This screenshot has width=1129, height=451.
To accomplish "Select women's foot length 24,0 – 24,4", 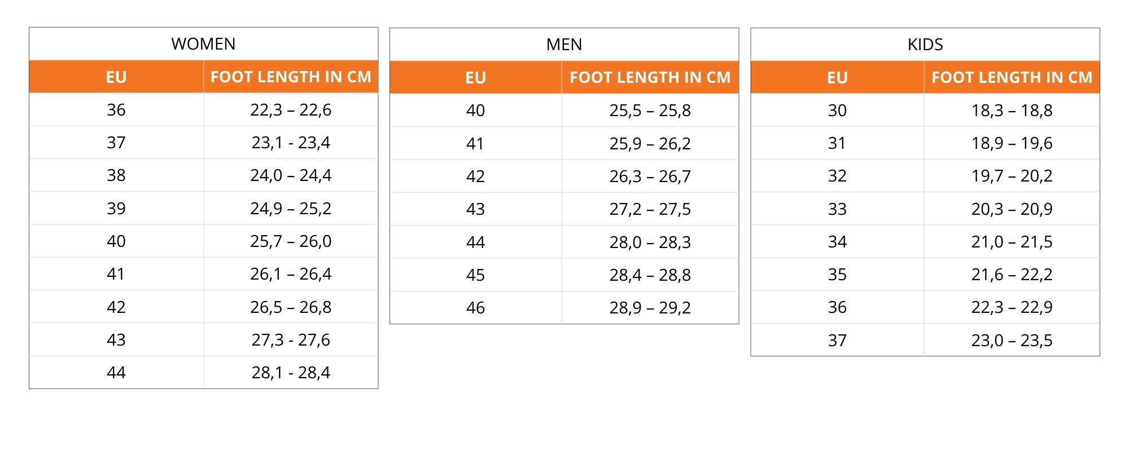I will (x=291, y=175).
